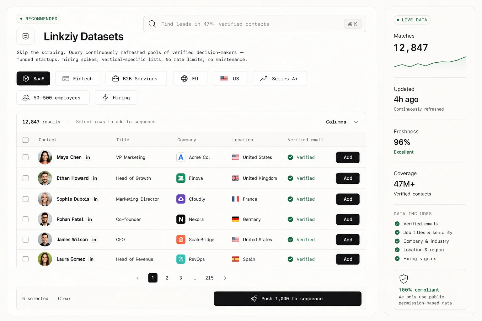Filter by 50–500 employees chip

(53, 97)
